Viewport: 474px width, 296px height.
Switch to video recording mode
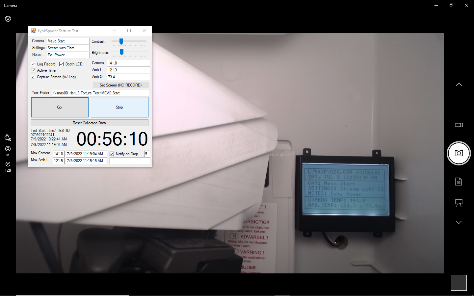(x=459, y=125)
